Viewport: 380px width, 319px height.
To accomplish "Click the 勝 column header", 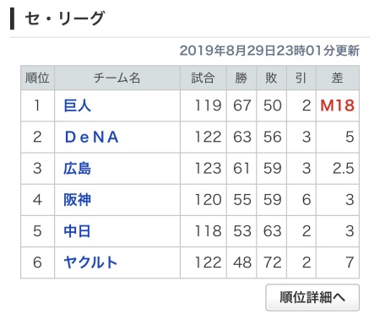I will coord(242,78).
